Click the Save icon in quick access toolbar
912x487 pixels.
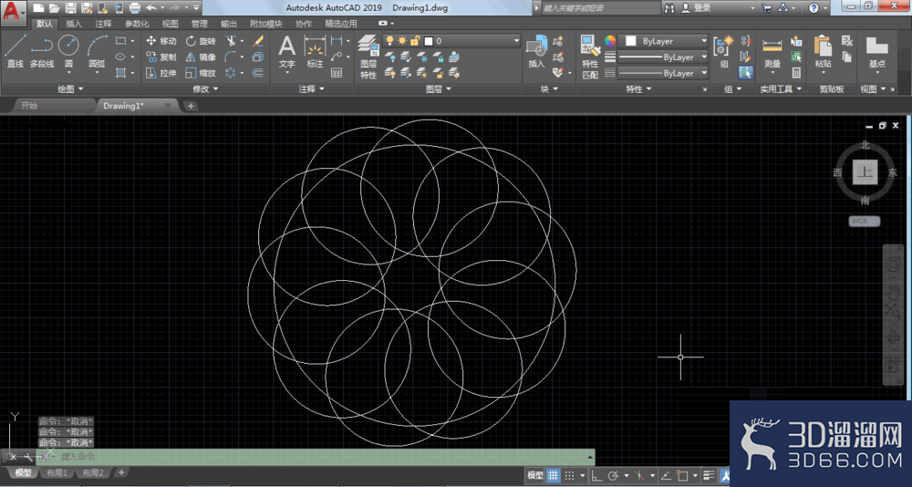tap(70, 7)
